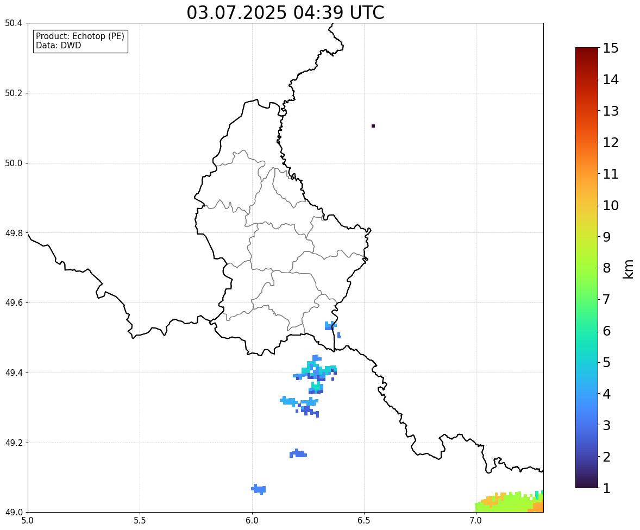The height and width of the screenshot is (530, 640).
Task: Click the "Data: DWD" legend line
Action: click(58, 45)
